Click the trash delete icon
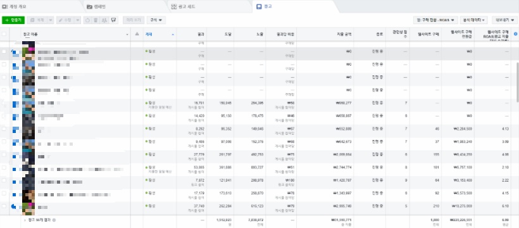Image resolution: width=519 pixels, height=228 pixels. 96,20
